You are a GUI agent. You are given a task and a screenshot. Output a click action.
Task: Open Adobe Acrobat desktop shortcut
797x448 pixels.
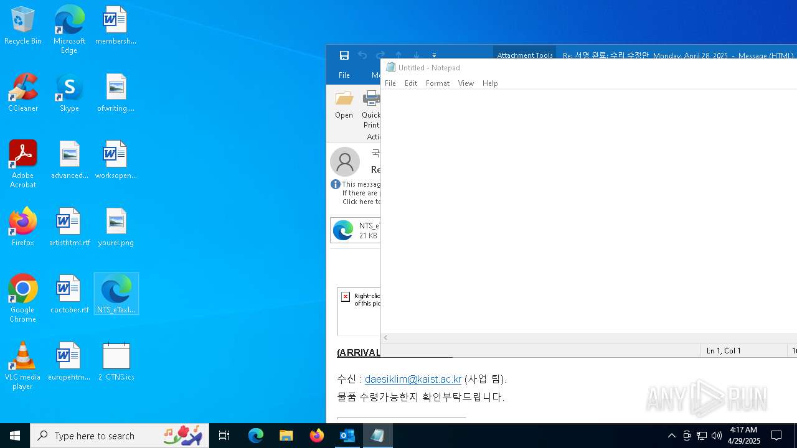pyautogui.click(x=23, y=164)
